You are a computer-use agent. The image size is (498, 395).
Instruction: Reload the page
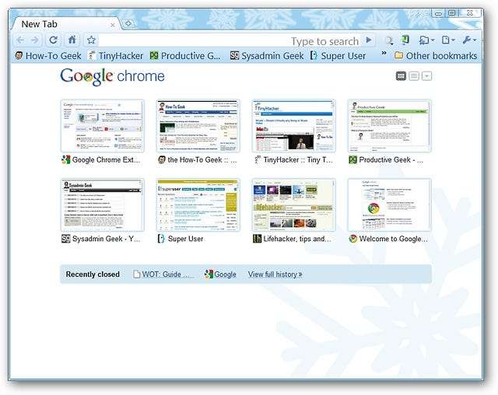(x=54, y=40)
